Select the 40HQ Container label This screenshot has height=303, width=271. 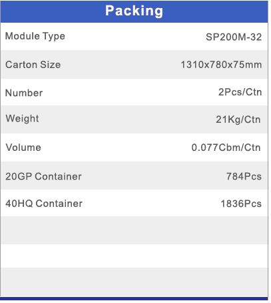(44, 204)
